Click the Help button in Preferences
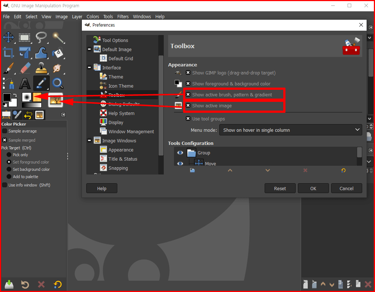 pyautogui.click(x=102, y=188)
